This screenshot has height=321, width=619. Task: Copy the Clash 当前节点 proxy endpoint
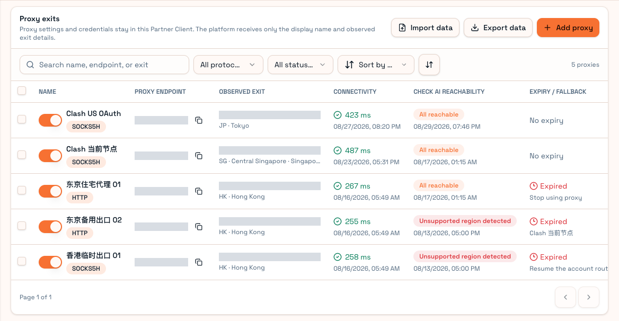199,156
